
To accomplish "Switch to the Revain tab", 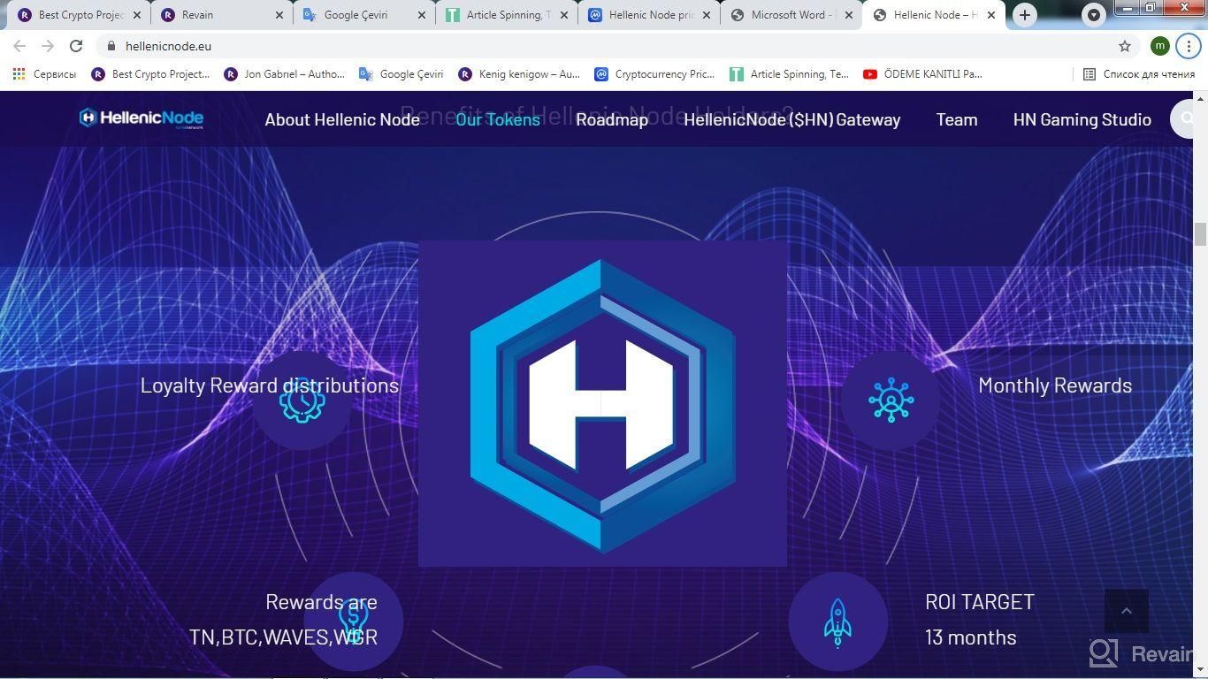I will tap(221, 15).
